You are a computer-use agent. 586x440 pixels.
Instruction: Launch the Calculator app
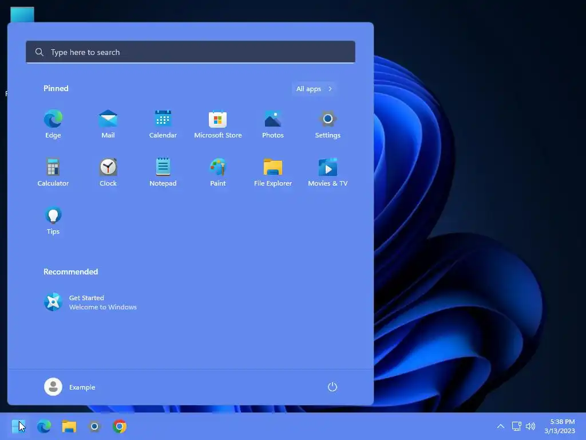tap(53, 172)
